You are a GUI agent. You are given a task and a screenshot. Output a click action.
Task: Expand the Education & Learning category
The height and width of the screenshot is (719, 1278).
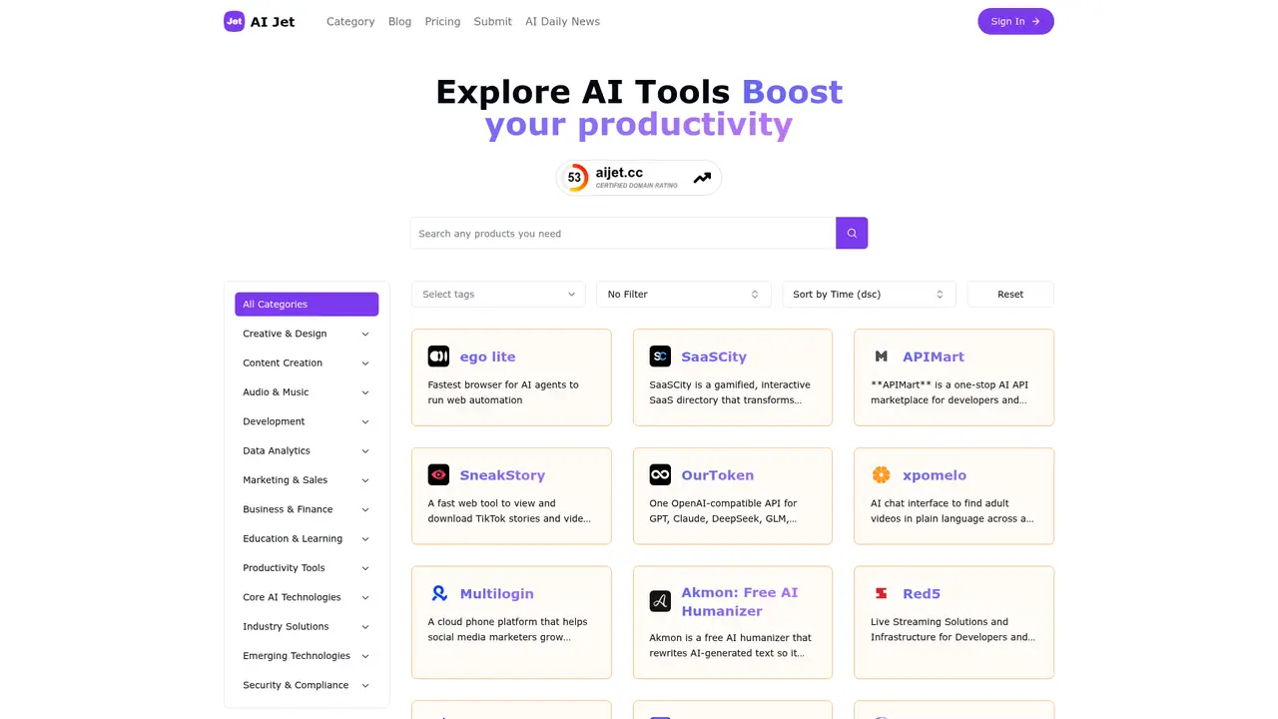tap(307, 538)
